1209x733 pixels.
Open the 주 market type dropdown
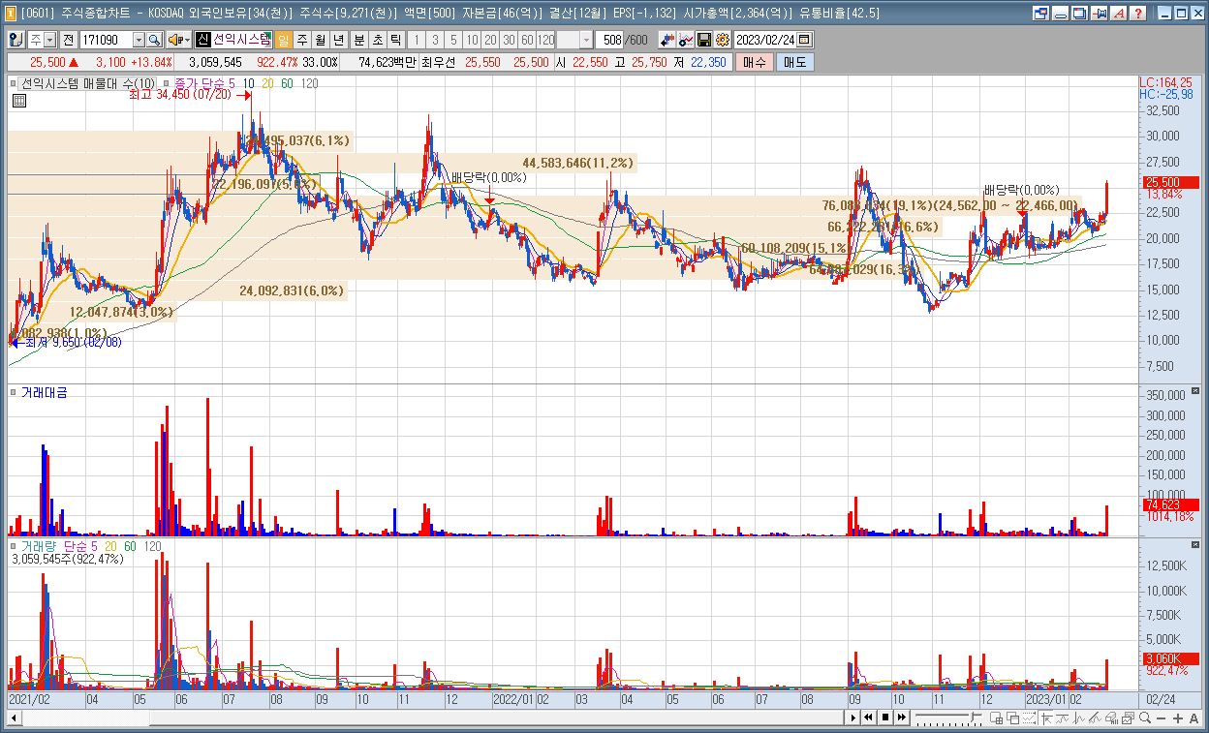coord(50,40)
